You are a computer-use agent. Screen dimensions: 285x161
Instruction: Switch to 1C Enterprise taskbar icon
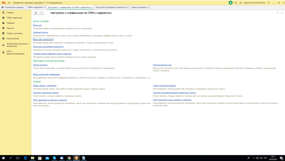[x=76, y=158]
